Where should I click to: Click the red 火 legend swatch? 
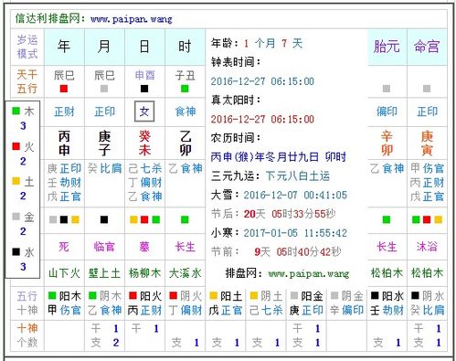(16, 146)
